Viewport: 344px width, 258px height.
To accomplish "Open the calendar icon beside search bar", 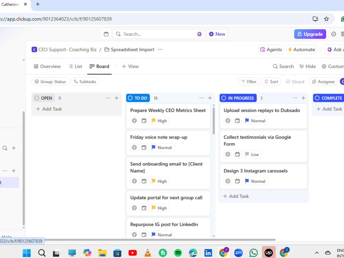I will pos(106,34).
